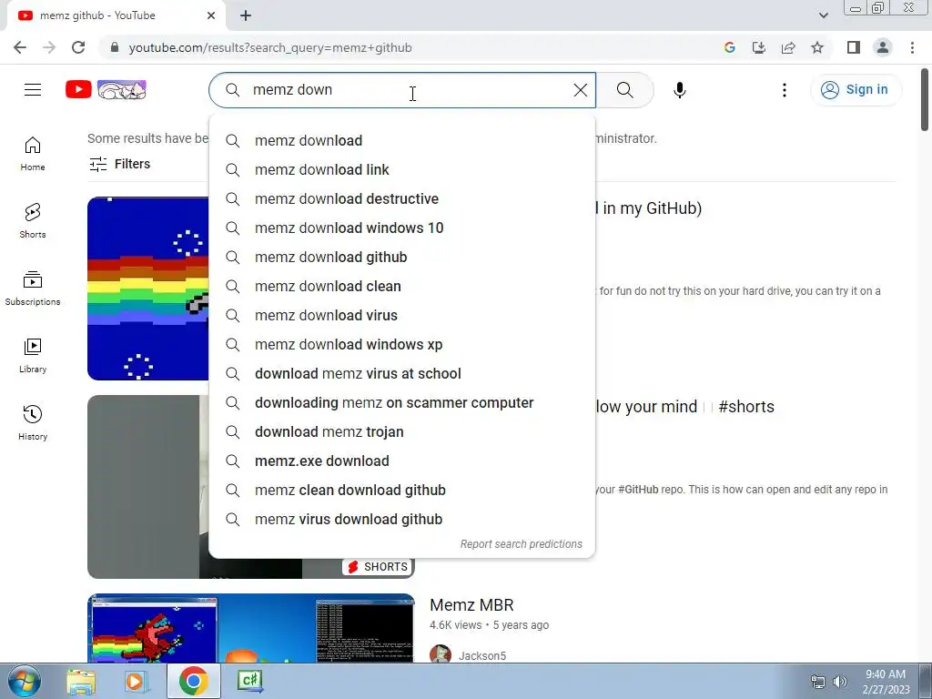This screenshot has height=699, width=932.
Task: Open Windows Explorer from taskbar
Action: [x=81, y=681]
